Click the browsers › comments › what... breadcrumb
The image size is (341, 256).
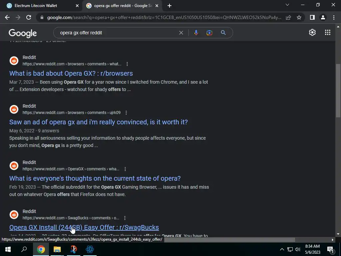click(72, 64)
